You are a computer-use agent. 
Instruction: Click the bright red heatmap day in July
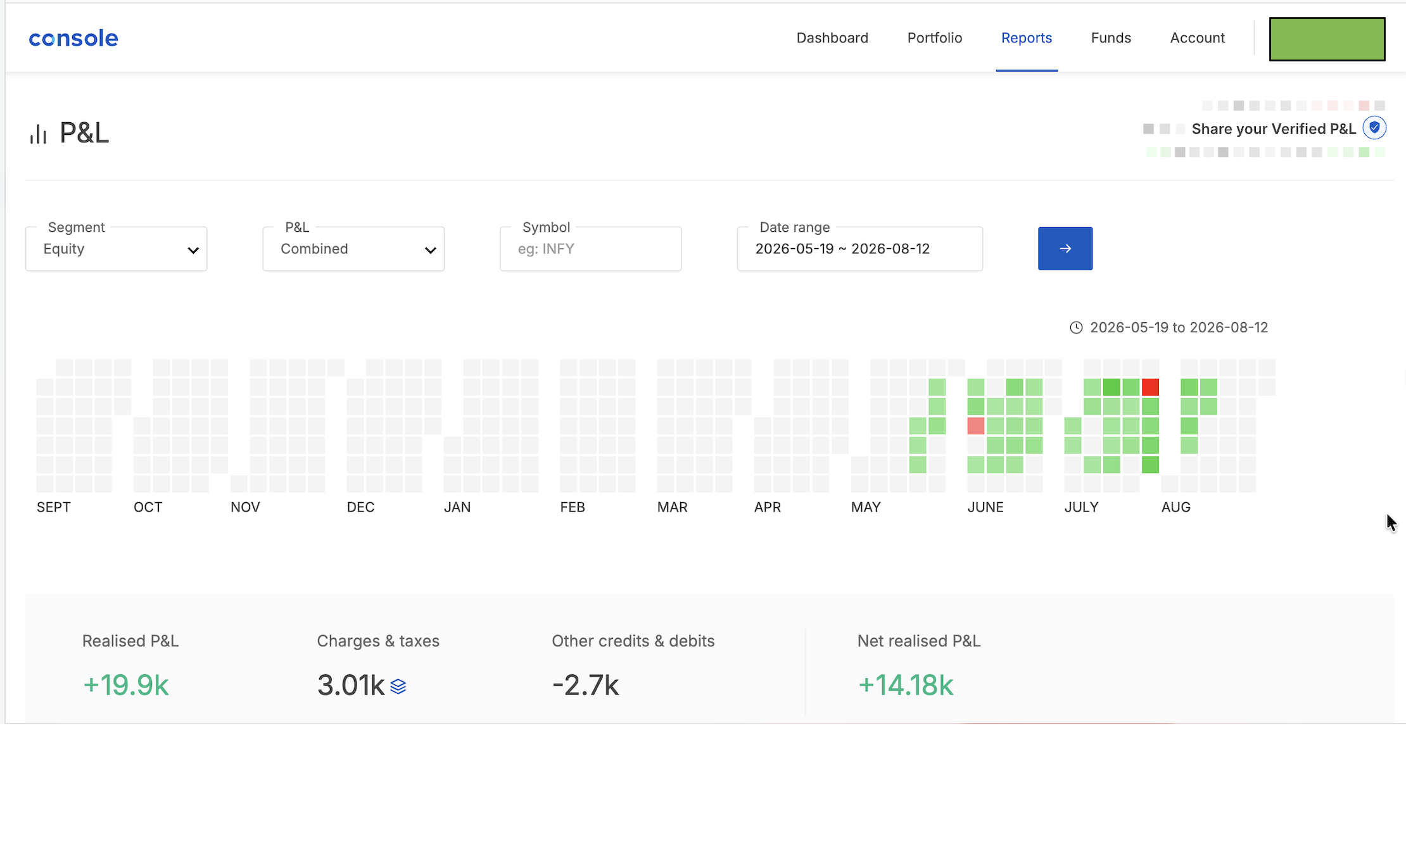pyautogui.click(x=1150, y=387)
